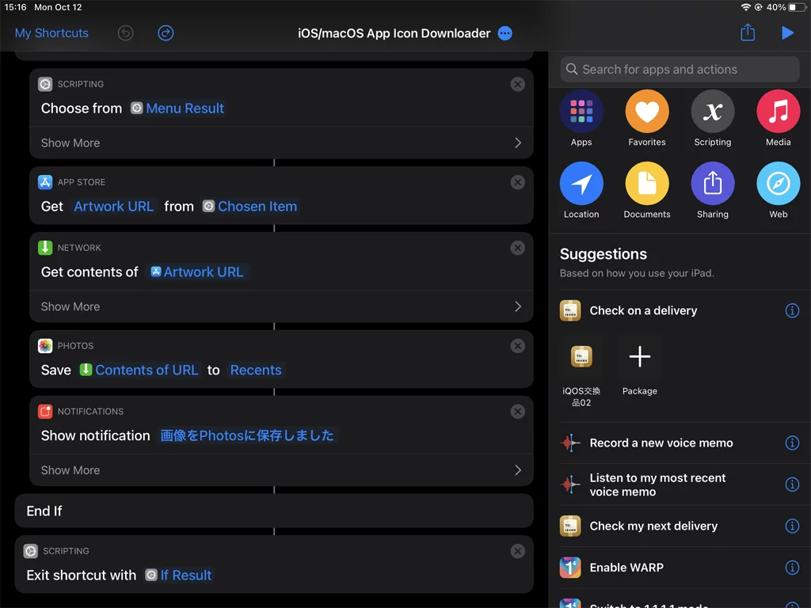Run the shortcut with the play button

[x=787, y=33]
